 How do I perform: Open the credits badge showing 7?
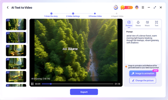(127, 8)
